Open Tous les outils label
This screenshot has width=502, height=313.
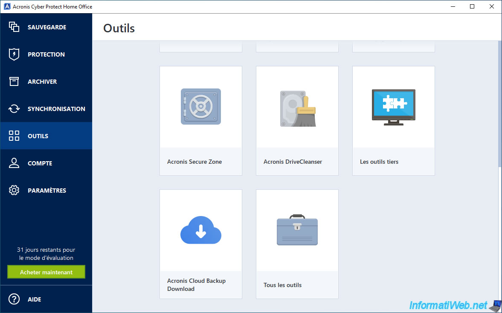pyautogui.click(x=282, y=285)
